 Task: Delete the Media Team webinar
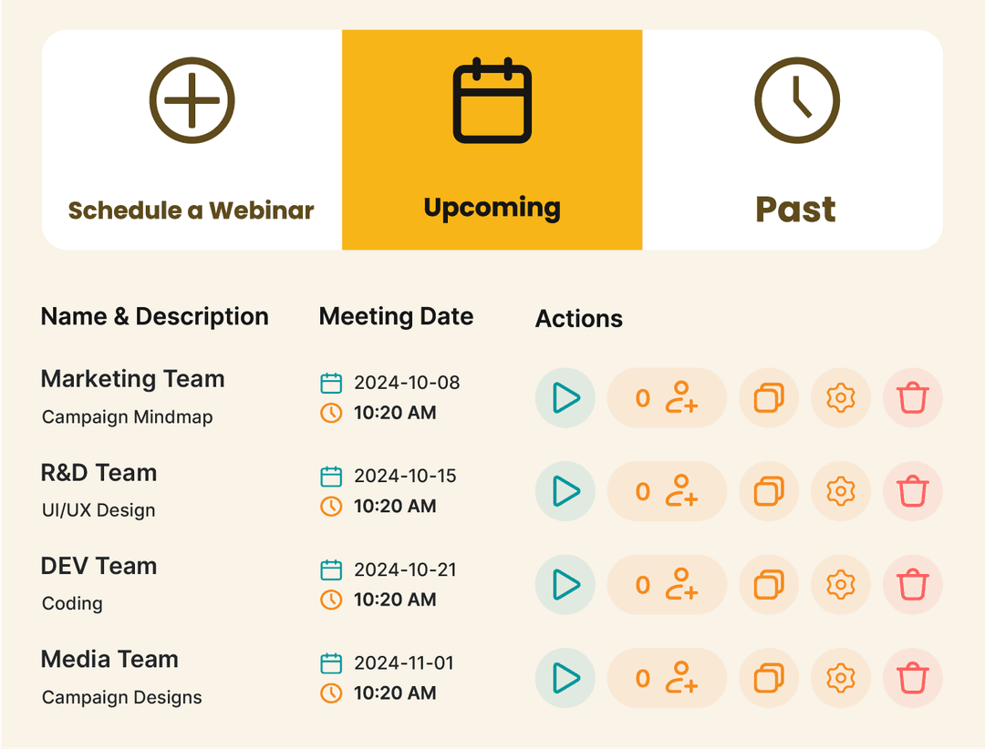pos(912,678)
